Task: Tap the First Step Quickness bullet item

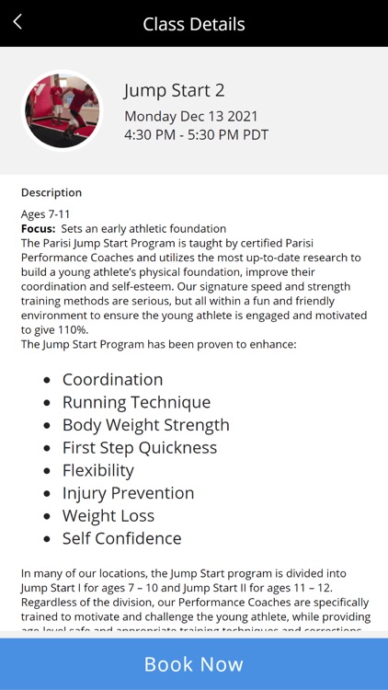Action: click(x=140, y=447)
